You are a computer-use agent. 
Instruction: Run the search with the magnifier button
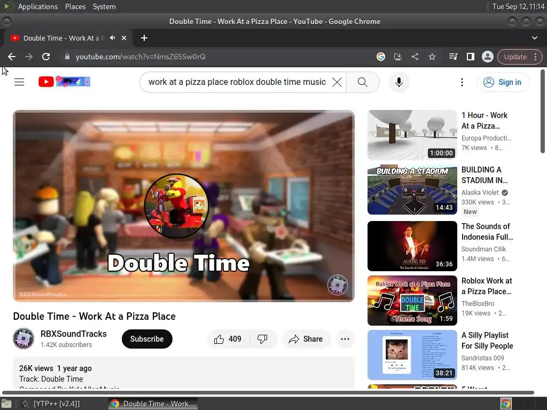coord(363,82)
